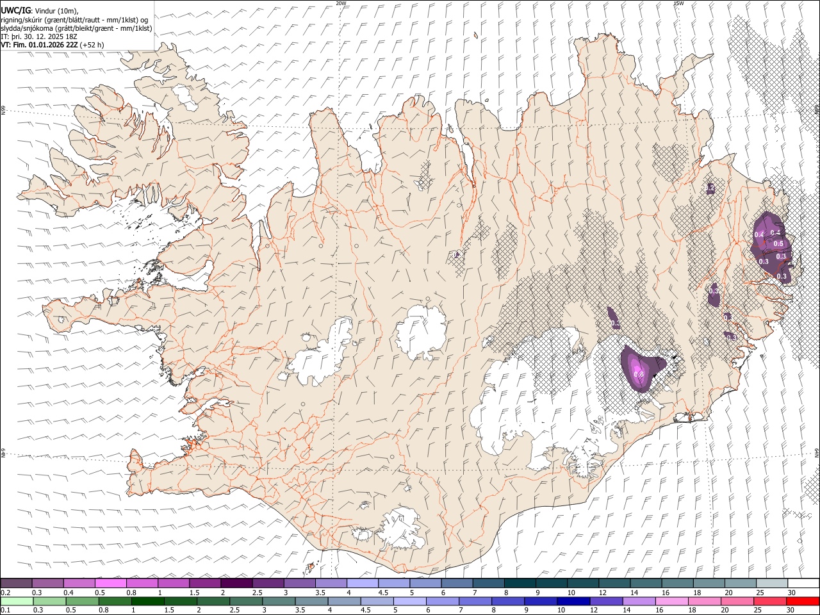Click the '4.5' label under the upper scale

point(384,593)
